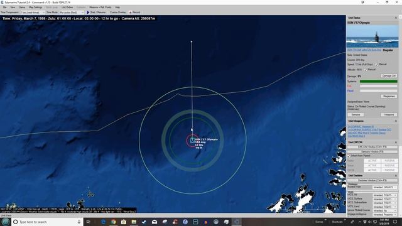
Task: Click the Sensors button under Unit Status
Action: coord(356,114)
